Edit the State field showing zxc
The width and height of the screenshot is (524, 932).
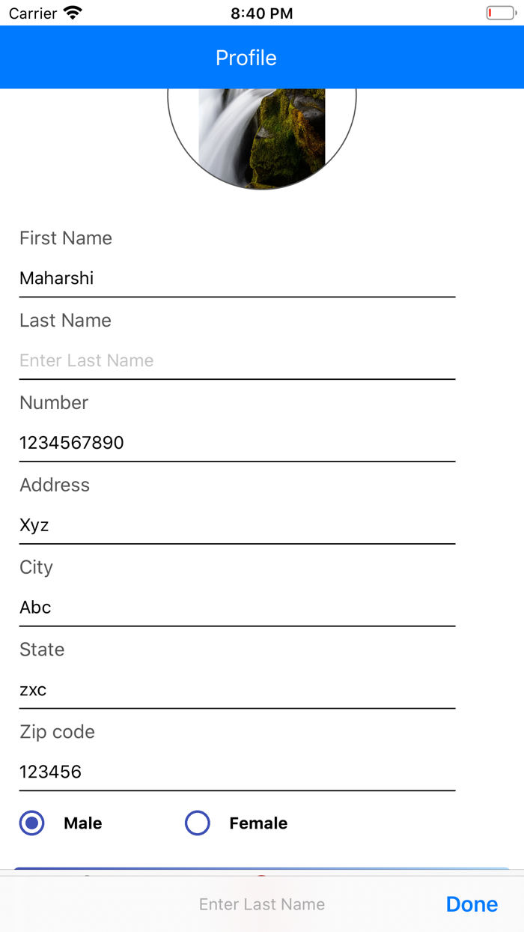tap(237, 690)
